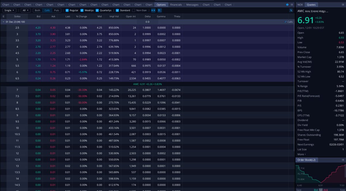Screen dimensions: 346x191
Task: Click implied vol 143.22%
Action: [x=114, y=90]
